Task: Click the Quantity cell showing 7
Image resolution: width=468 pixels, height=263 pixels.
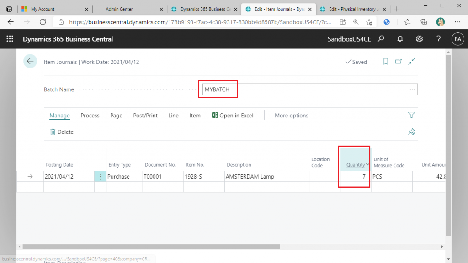Action: point(356,177)
